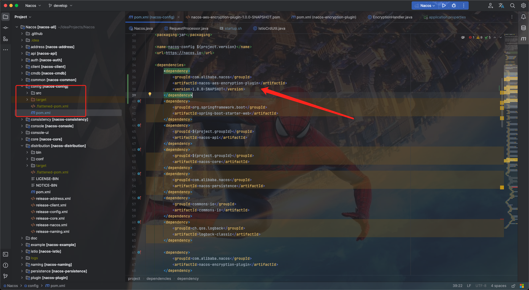
Task: Open the Problems tool window
Action: [x=6, y=265]
